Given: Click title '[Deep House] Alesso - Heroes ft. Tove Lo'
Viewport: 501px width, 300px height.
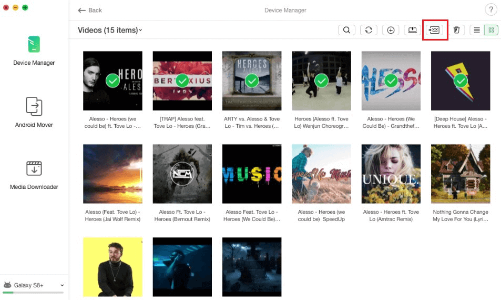Looking at the screenshot, I should pos(461,123).
